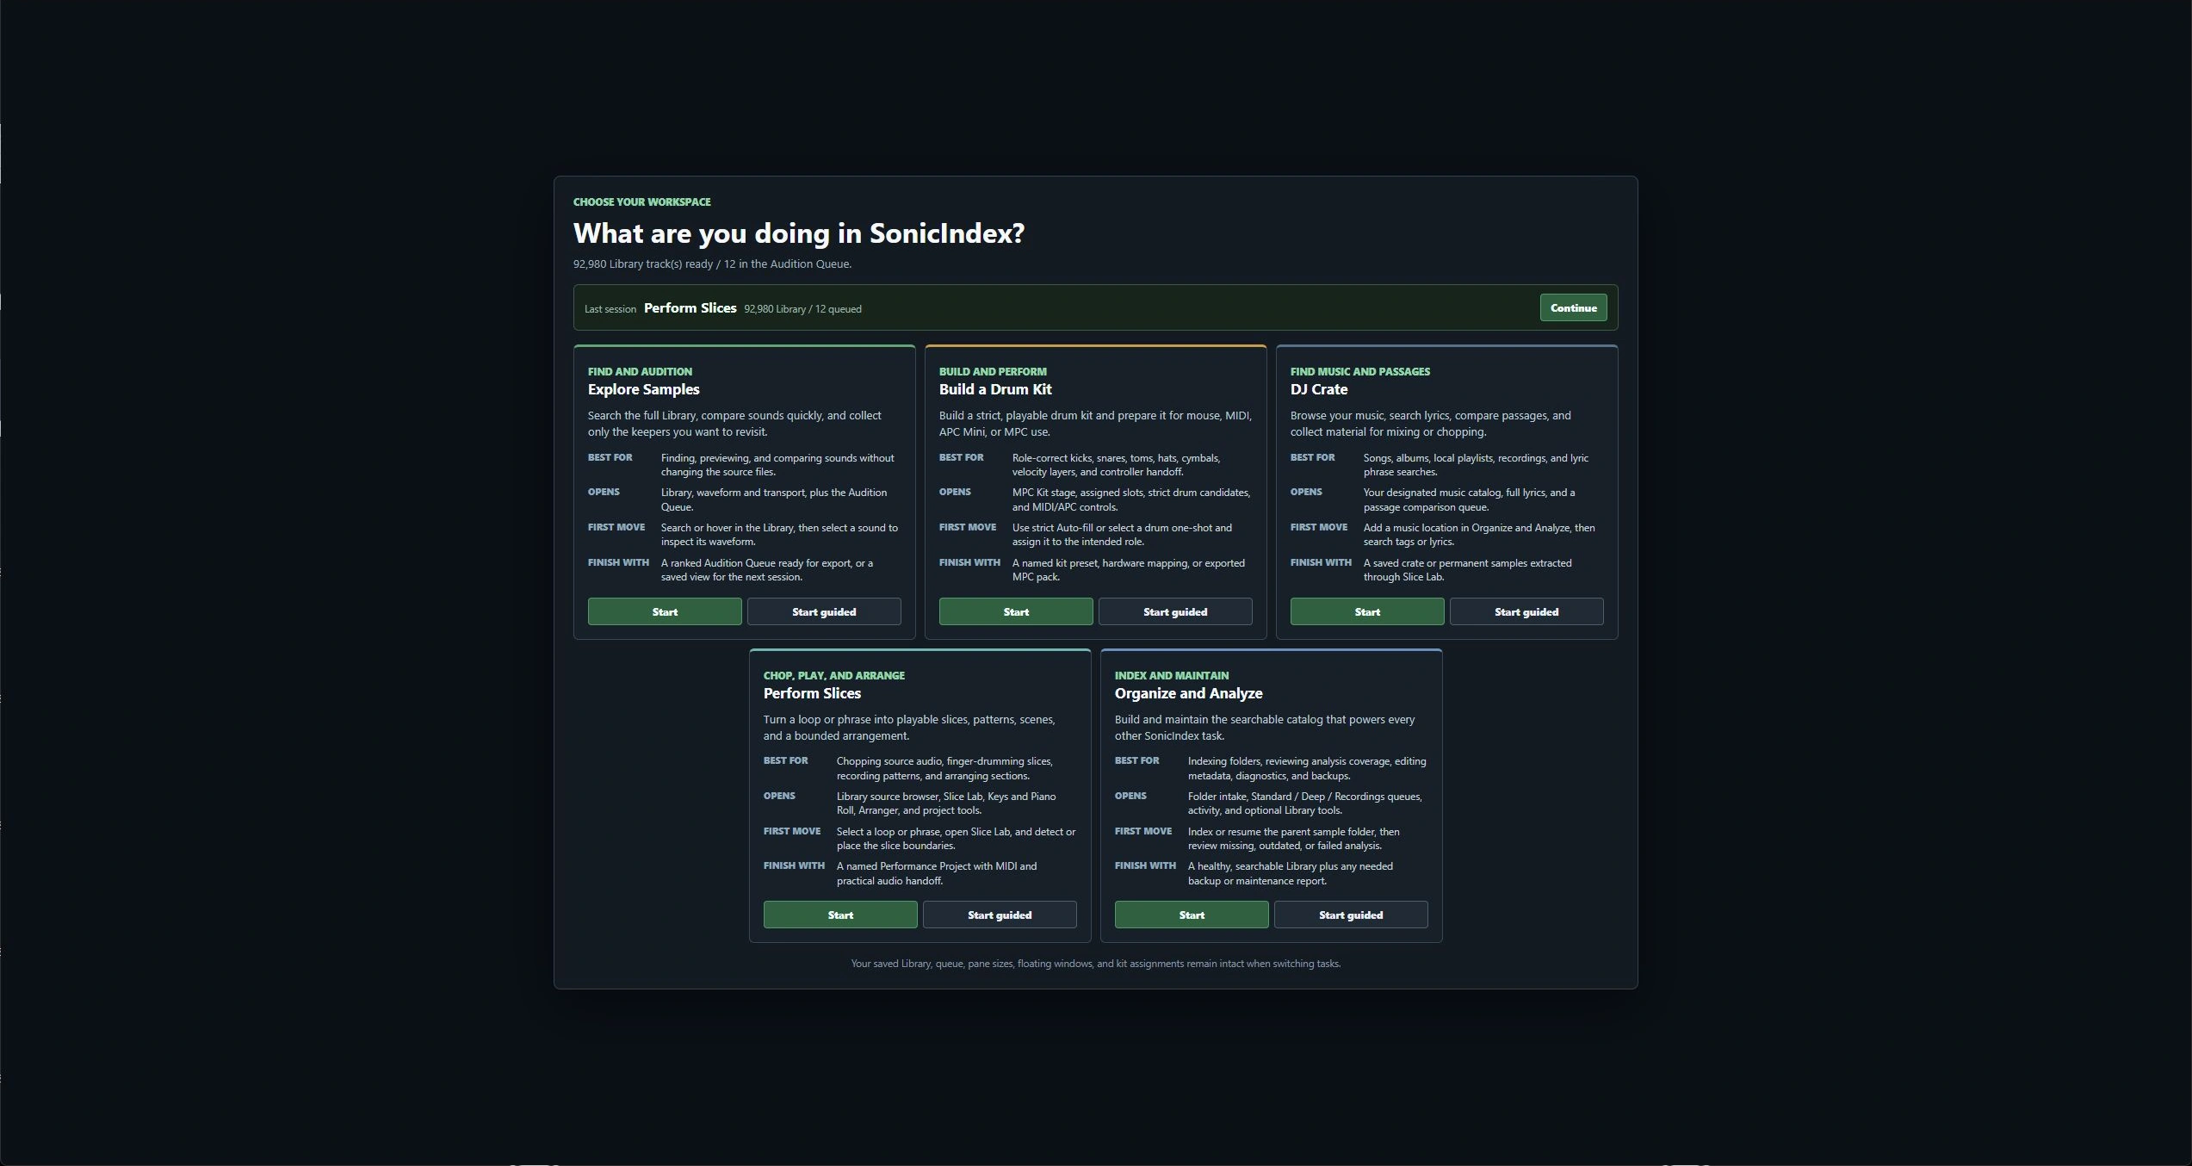This screenshot has height=1166, width=2192.
Task: Click the 'Last session' label
Action: click(x=610, y=309)
